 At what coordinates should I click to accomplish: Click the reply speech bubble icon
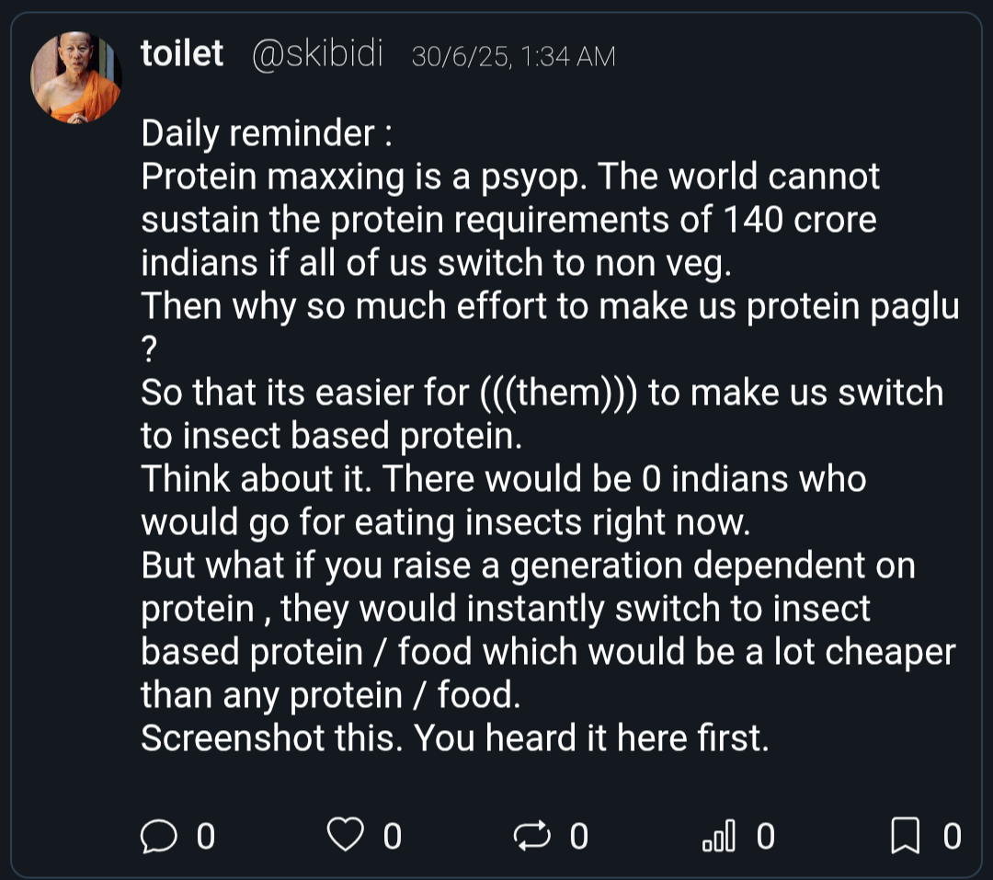coord(158,836)
